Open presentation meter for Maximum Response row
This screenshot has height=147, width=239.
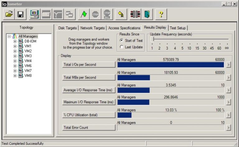pyautogui.click(x=228, y=102)
